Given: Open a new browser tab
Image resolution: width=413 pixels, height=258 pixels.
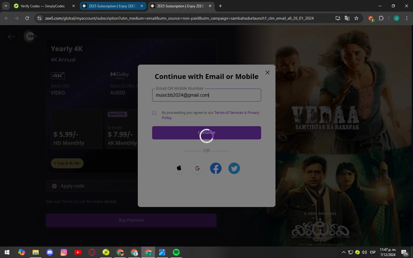Looking at the screenshot, I should pyautogui.click(x=220, y=6).
